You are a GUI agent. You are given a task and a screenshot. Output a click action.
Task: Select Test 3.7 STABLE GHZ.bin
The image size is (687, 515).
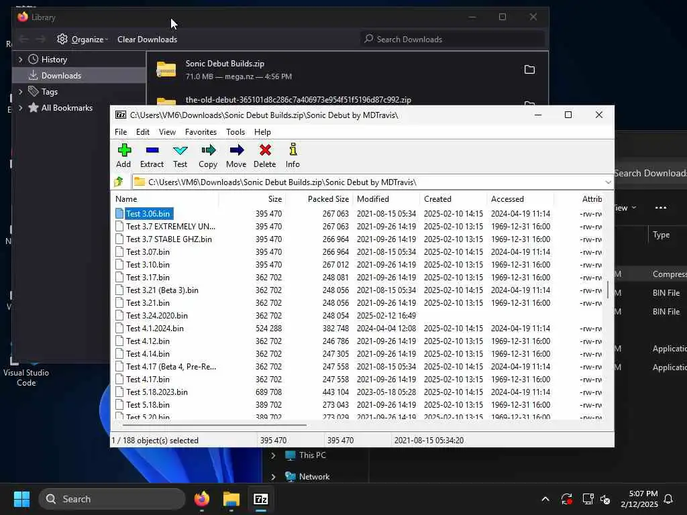[x=168, y=239]
